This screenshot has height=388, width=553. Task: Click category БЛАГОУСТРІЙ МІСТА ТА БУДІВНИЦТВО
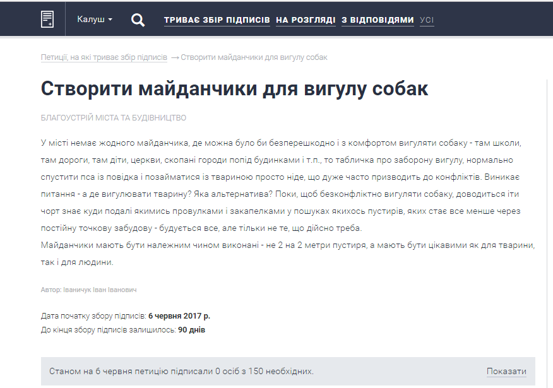coord(114,118)
